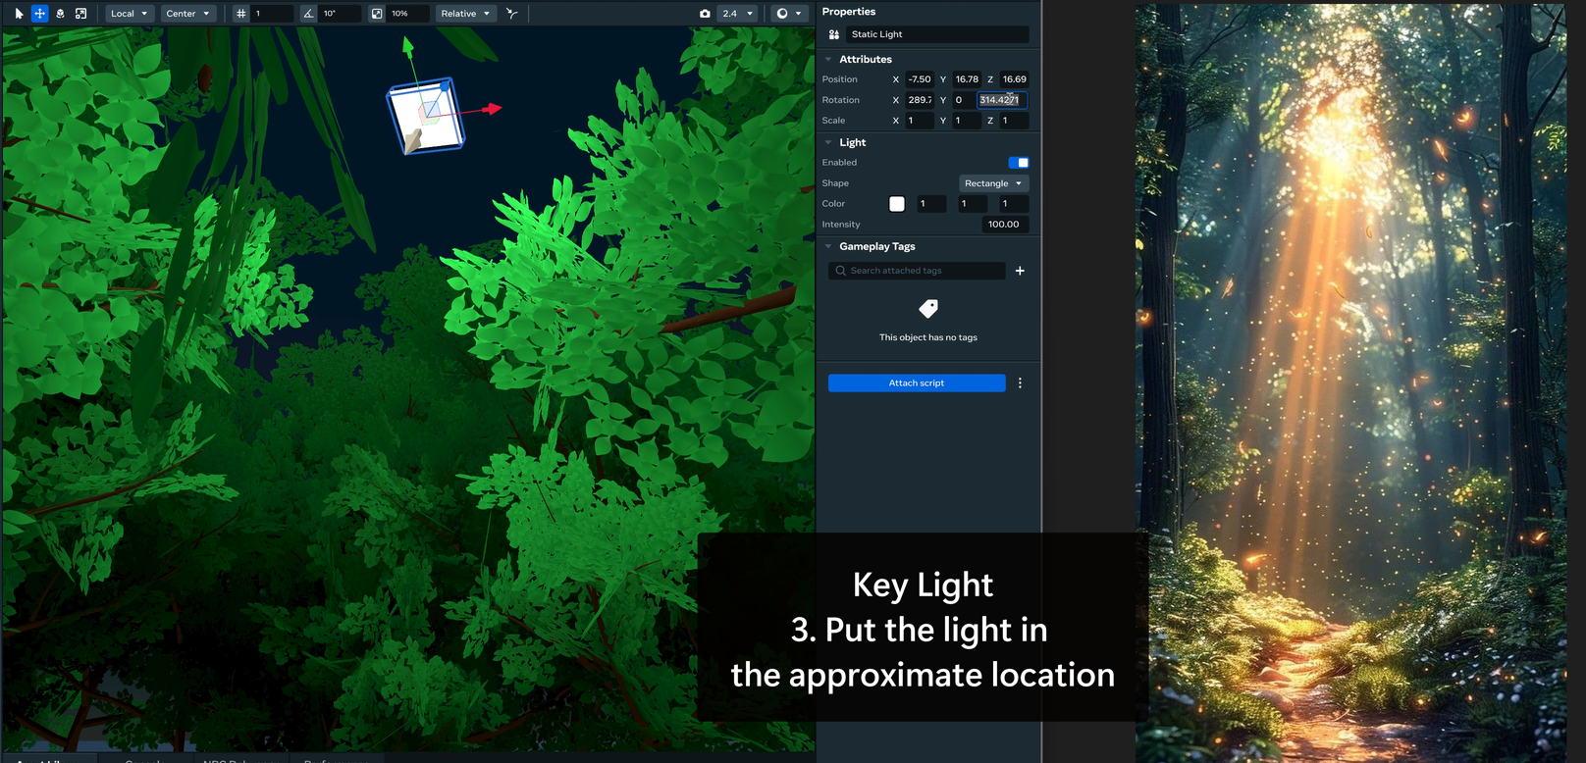Activate the Move tool
1586x763 pixels.
pyautogui.click(x=39, y=14)
